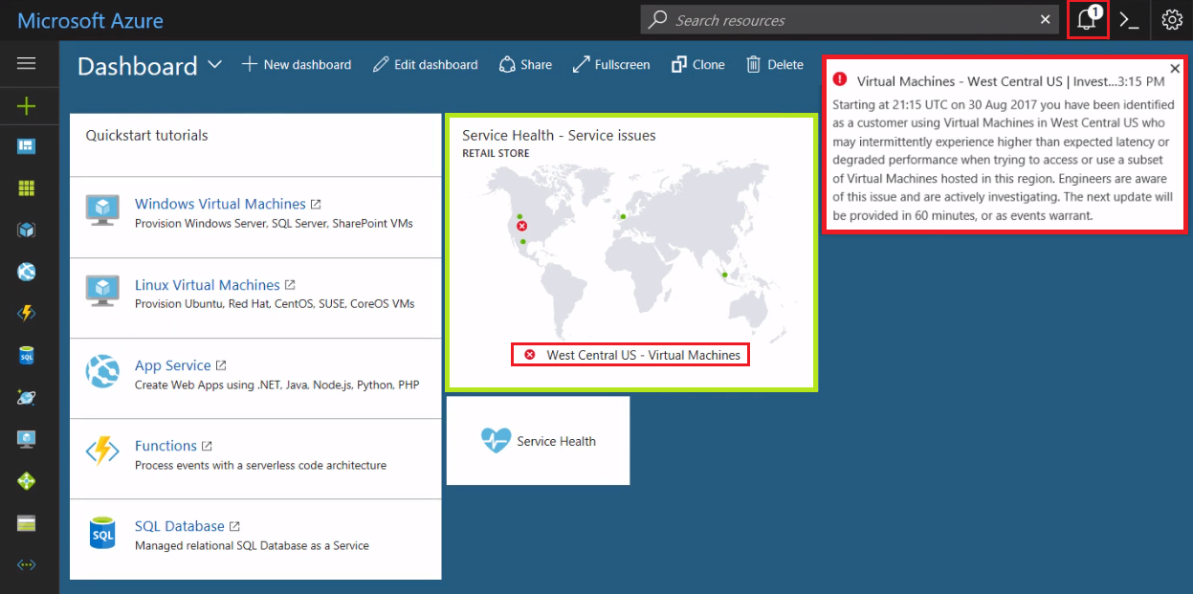Open the notifications bell icon
This screenshot has width=1193, height=594.
pos(1088,20)
